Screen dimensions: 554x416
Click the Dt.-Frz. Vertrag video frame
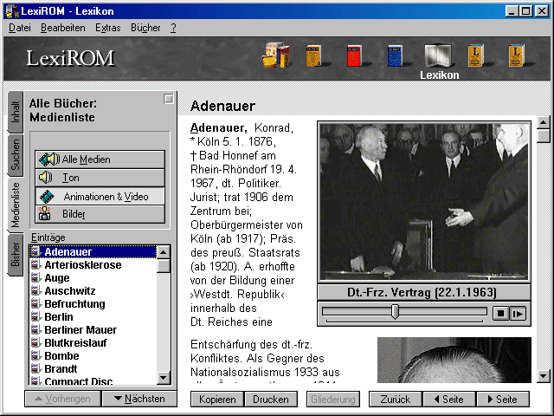click(x=424, y=202)
